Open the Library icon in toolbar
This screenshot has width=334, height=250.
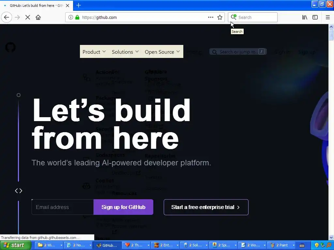point(305,17)
